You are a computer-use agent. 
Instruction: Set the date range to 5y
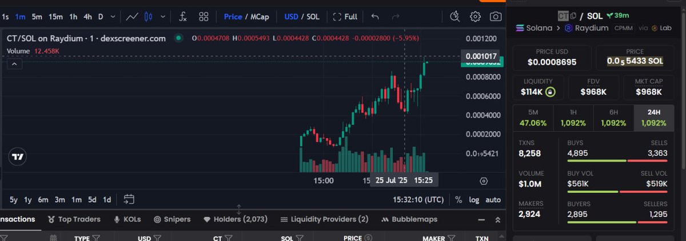[14, 199]
